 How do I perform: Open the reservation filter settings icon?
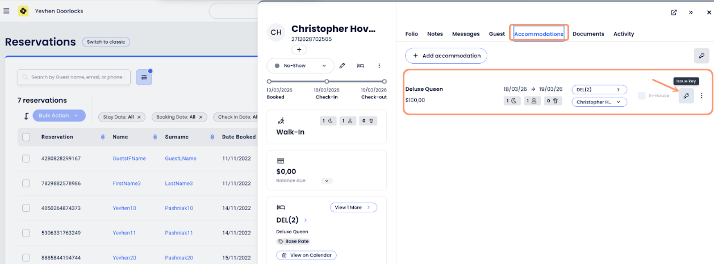click(144, 77)
